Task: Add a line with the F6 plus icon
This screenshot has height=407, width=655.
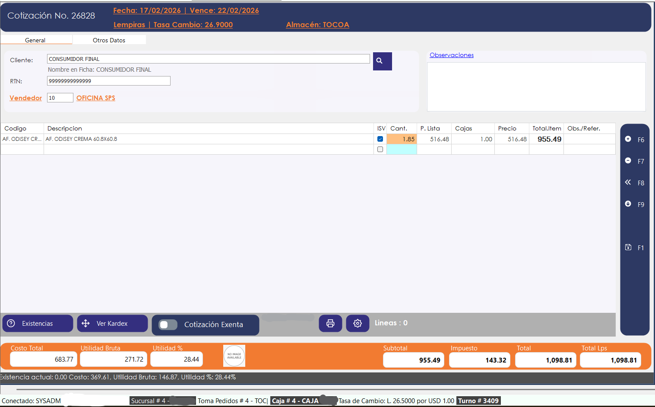Action: coord(628,139)
